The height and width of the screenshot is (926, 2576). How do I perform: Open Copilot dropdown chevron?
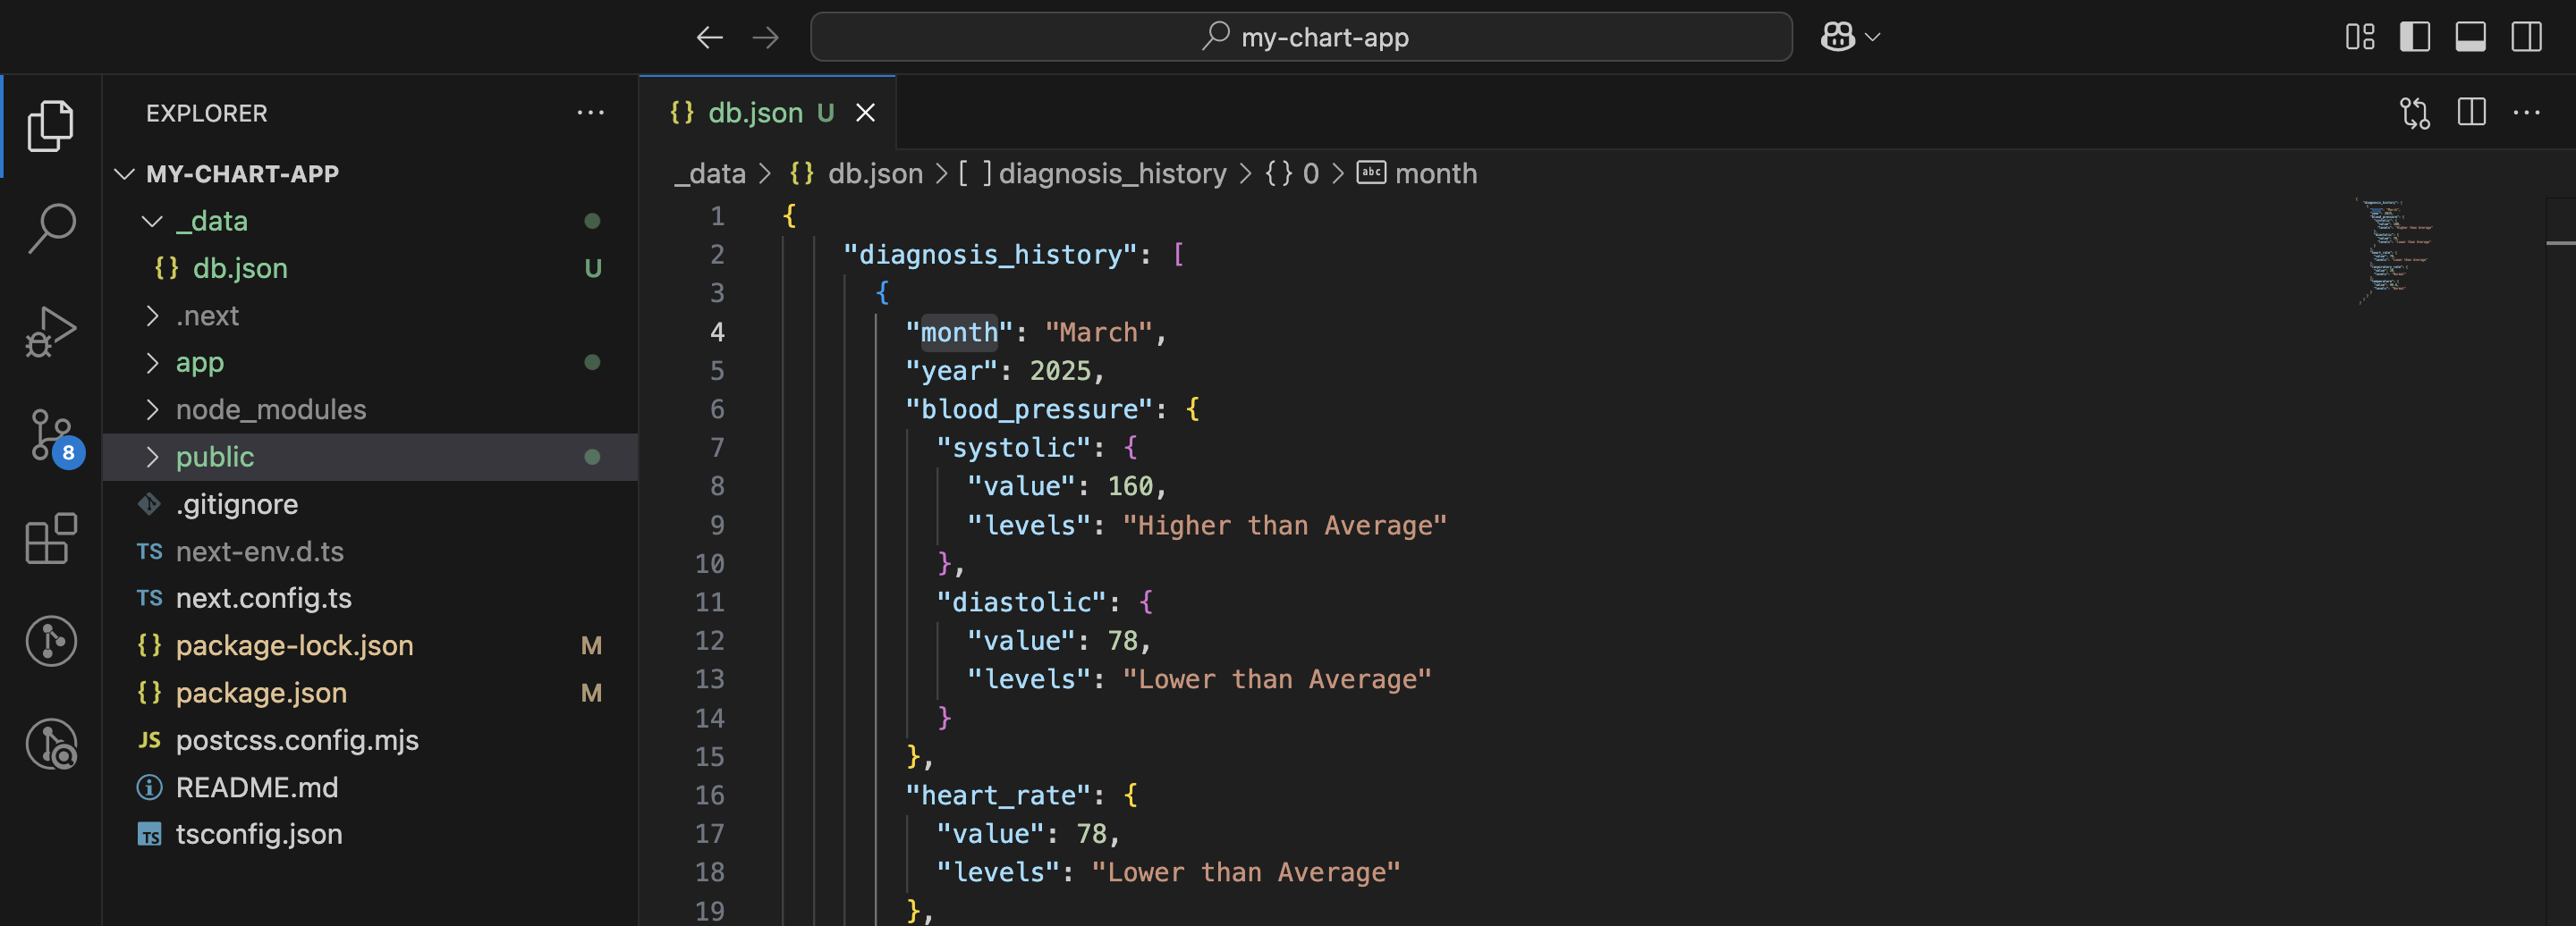pos(1873,37)
